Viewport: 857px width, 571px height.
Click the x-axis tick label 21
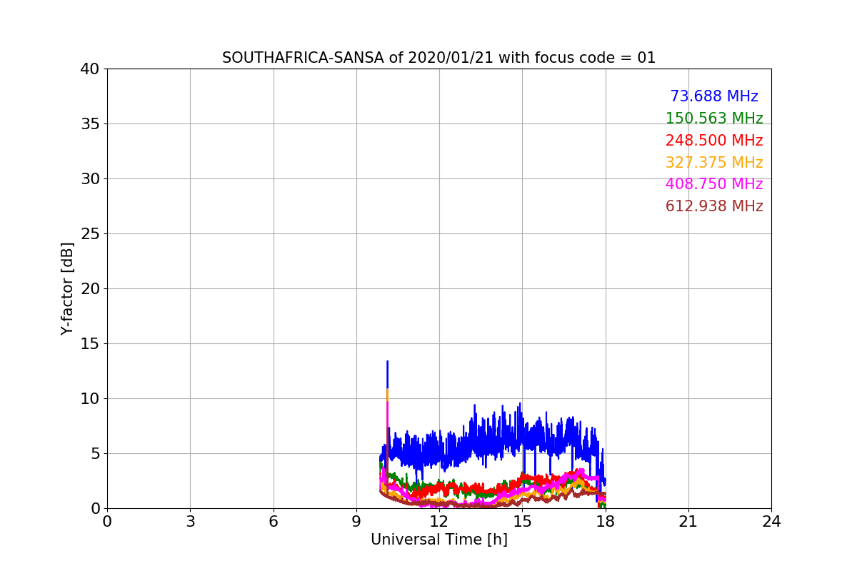point(688,522)
